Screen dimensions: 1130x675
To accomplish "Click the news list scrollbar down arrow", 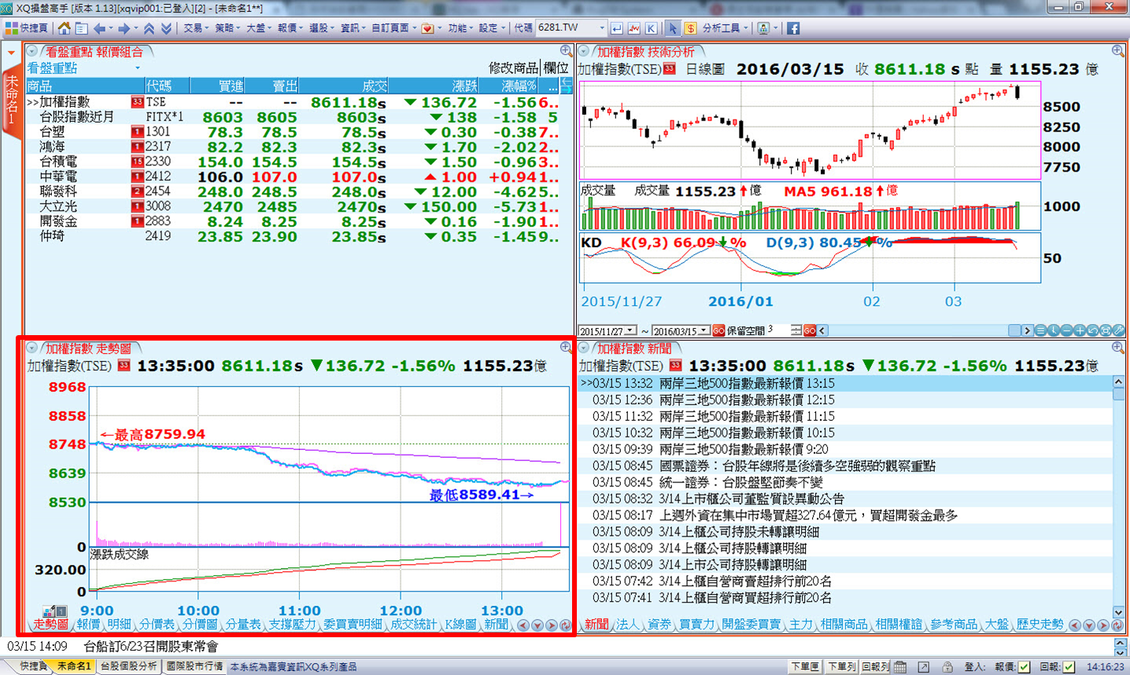I will (1119, 612).
